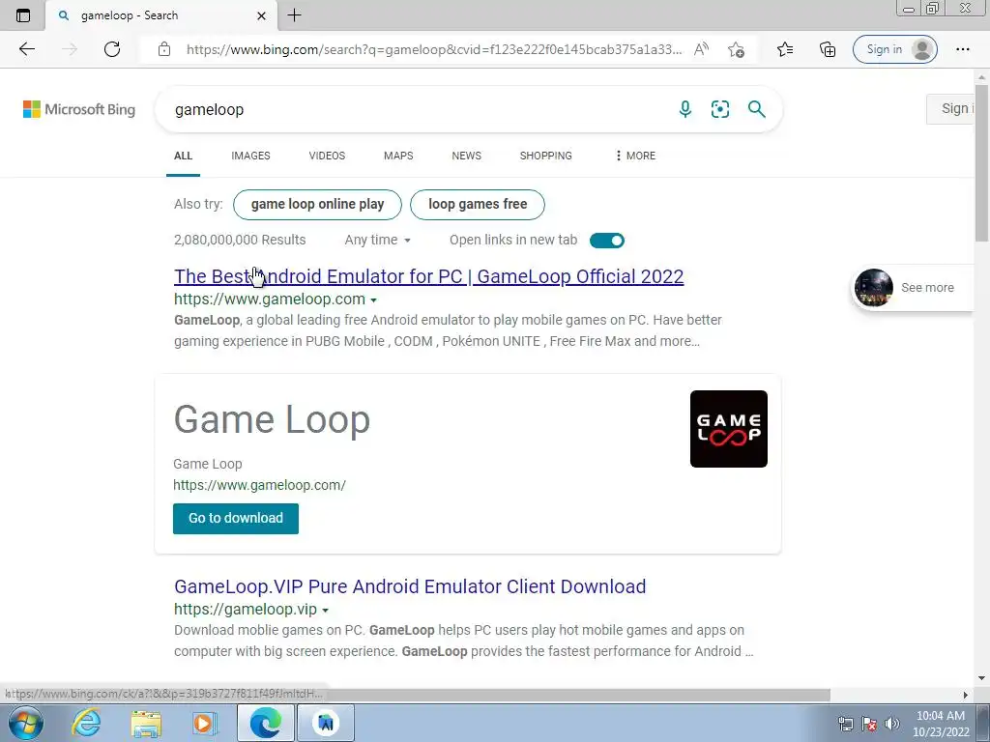Switch to the MAPS tab
Image resolution: width=990 pixels, height=742 pixels.
(x=398, y=156)
